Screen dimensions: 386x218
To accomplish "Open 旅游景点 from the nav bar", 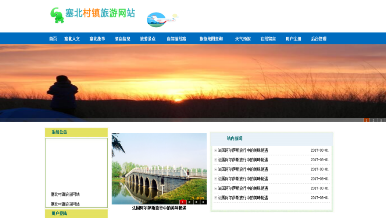I will 148,39.
